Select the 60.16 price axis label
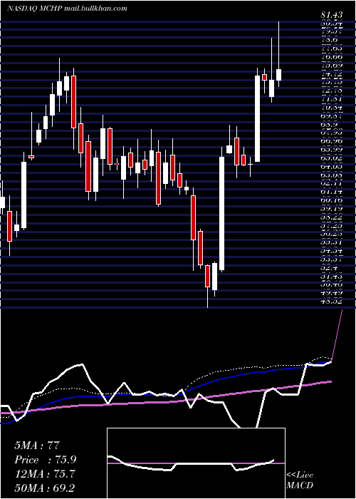Image resolution: width=356 pixels, height=499 pixels. [x=332, y=200]
